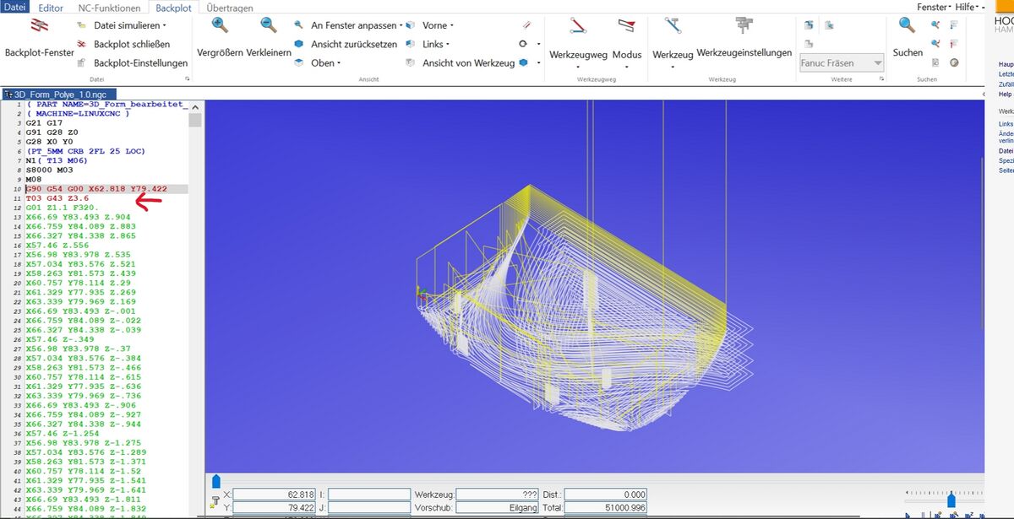The height and width of the screenshot is (519, 1014).
Task: Select the 3D_Form_Polye_1.0.ngc document tab
Action: pyautogui.click(x=59, y=94)
